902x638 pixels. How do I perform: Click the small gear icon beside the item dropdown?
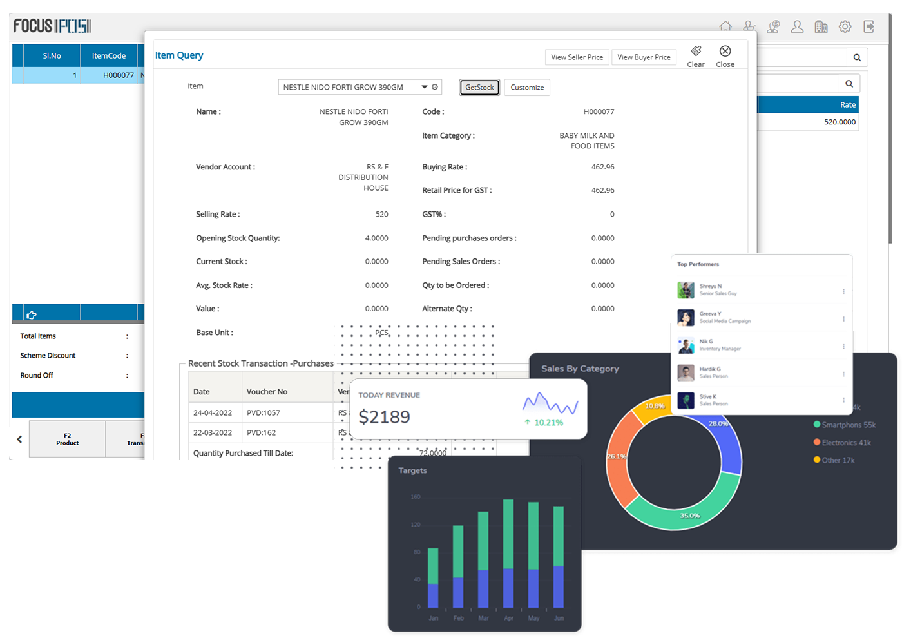(435, 87)
